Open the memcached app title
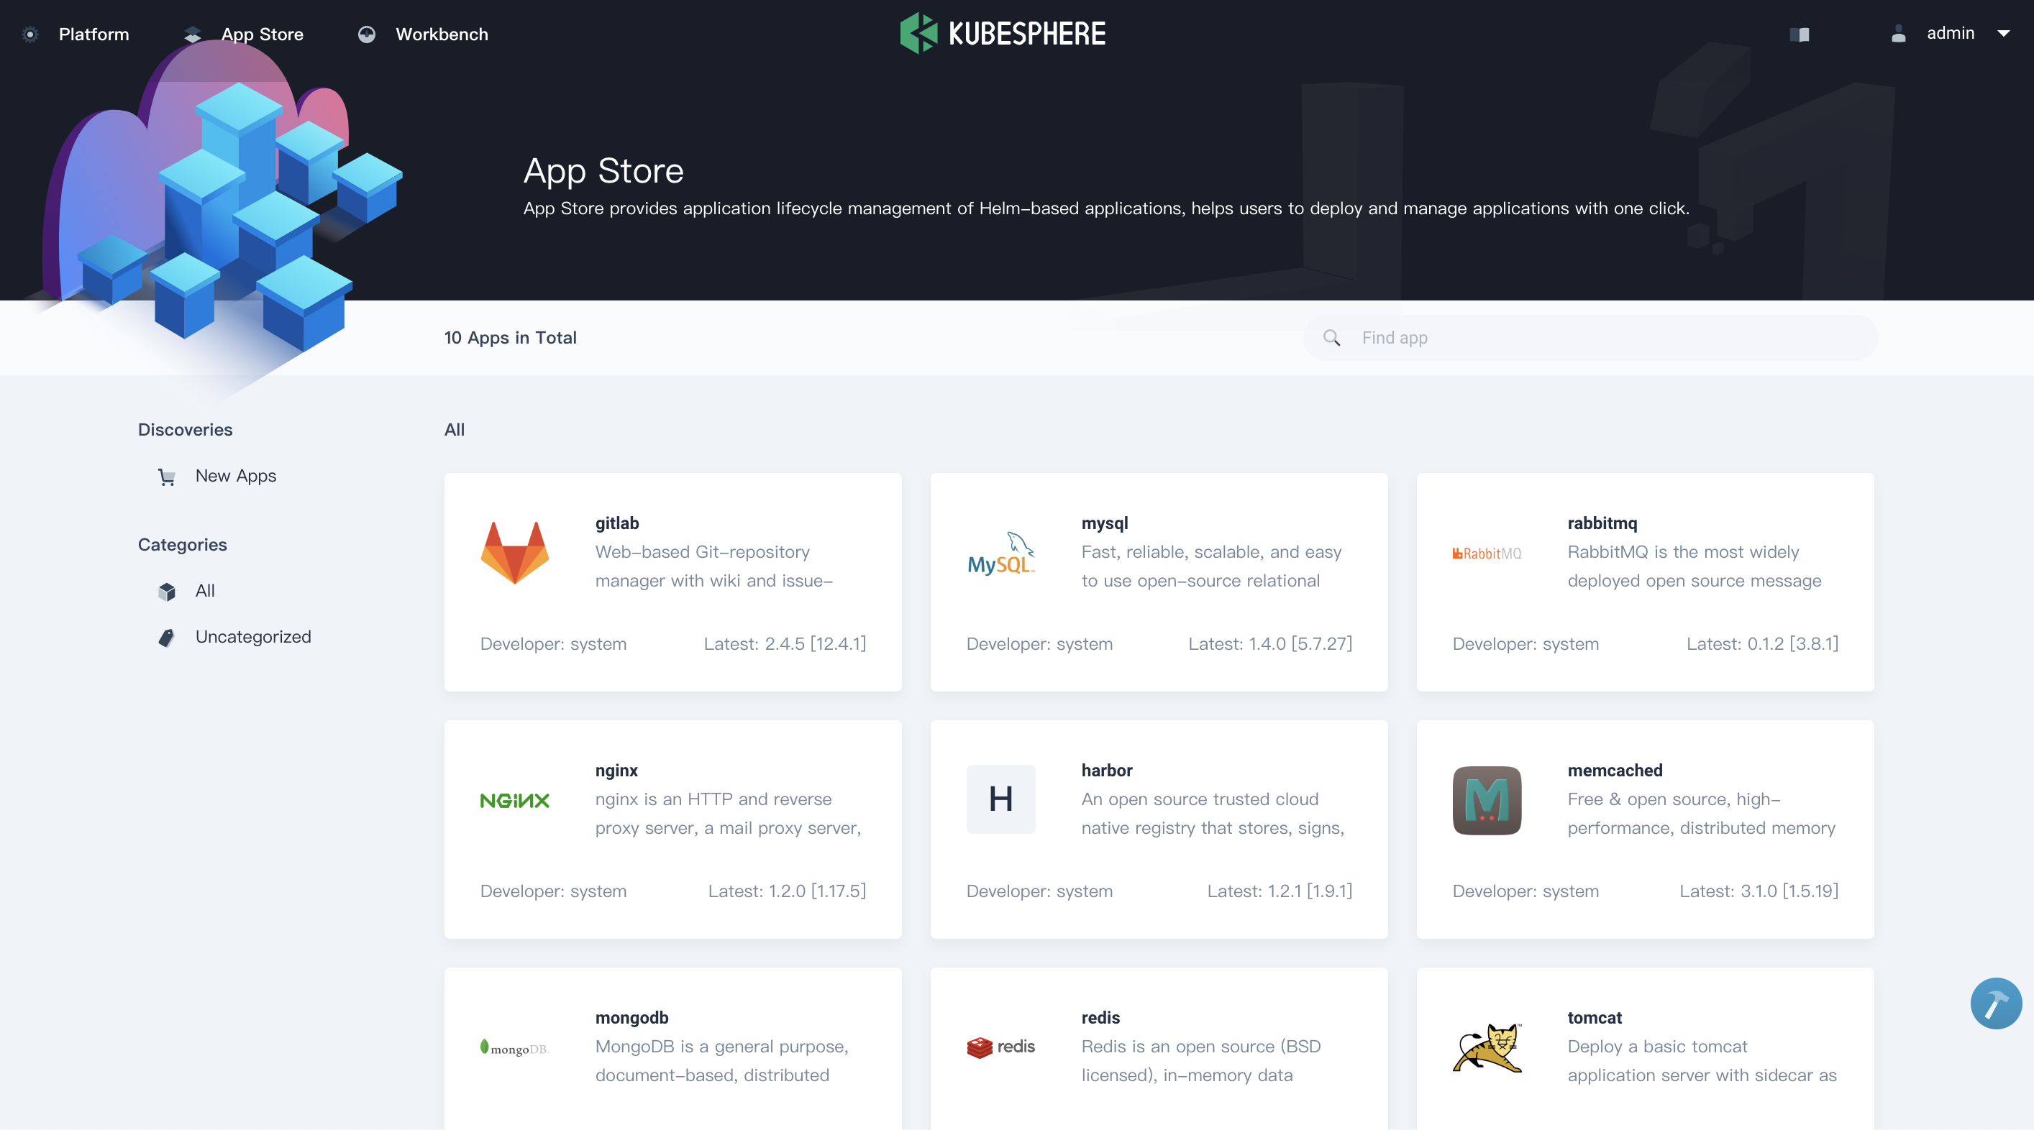This screenshot has width=2034, height=1130. click(x=1615, y=770)
